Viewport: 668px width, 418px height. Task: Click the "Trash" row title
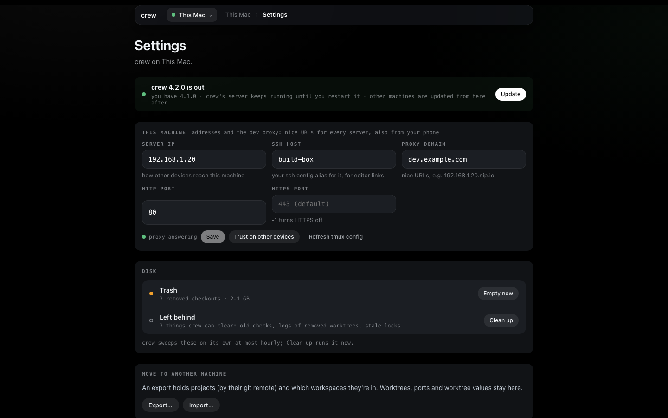coord(168,290)
